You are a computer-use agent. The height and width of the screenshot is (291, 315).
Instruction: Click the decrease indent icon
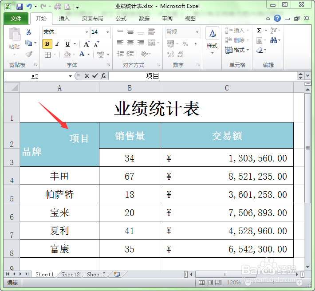pyautogui.click(x=120, y=54)
